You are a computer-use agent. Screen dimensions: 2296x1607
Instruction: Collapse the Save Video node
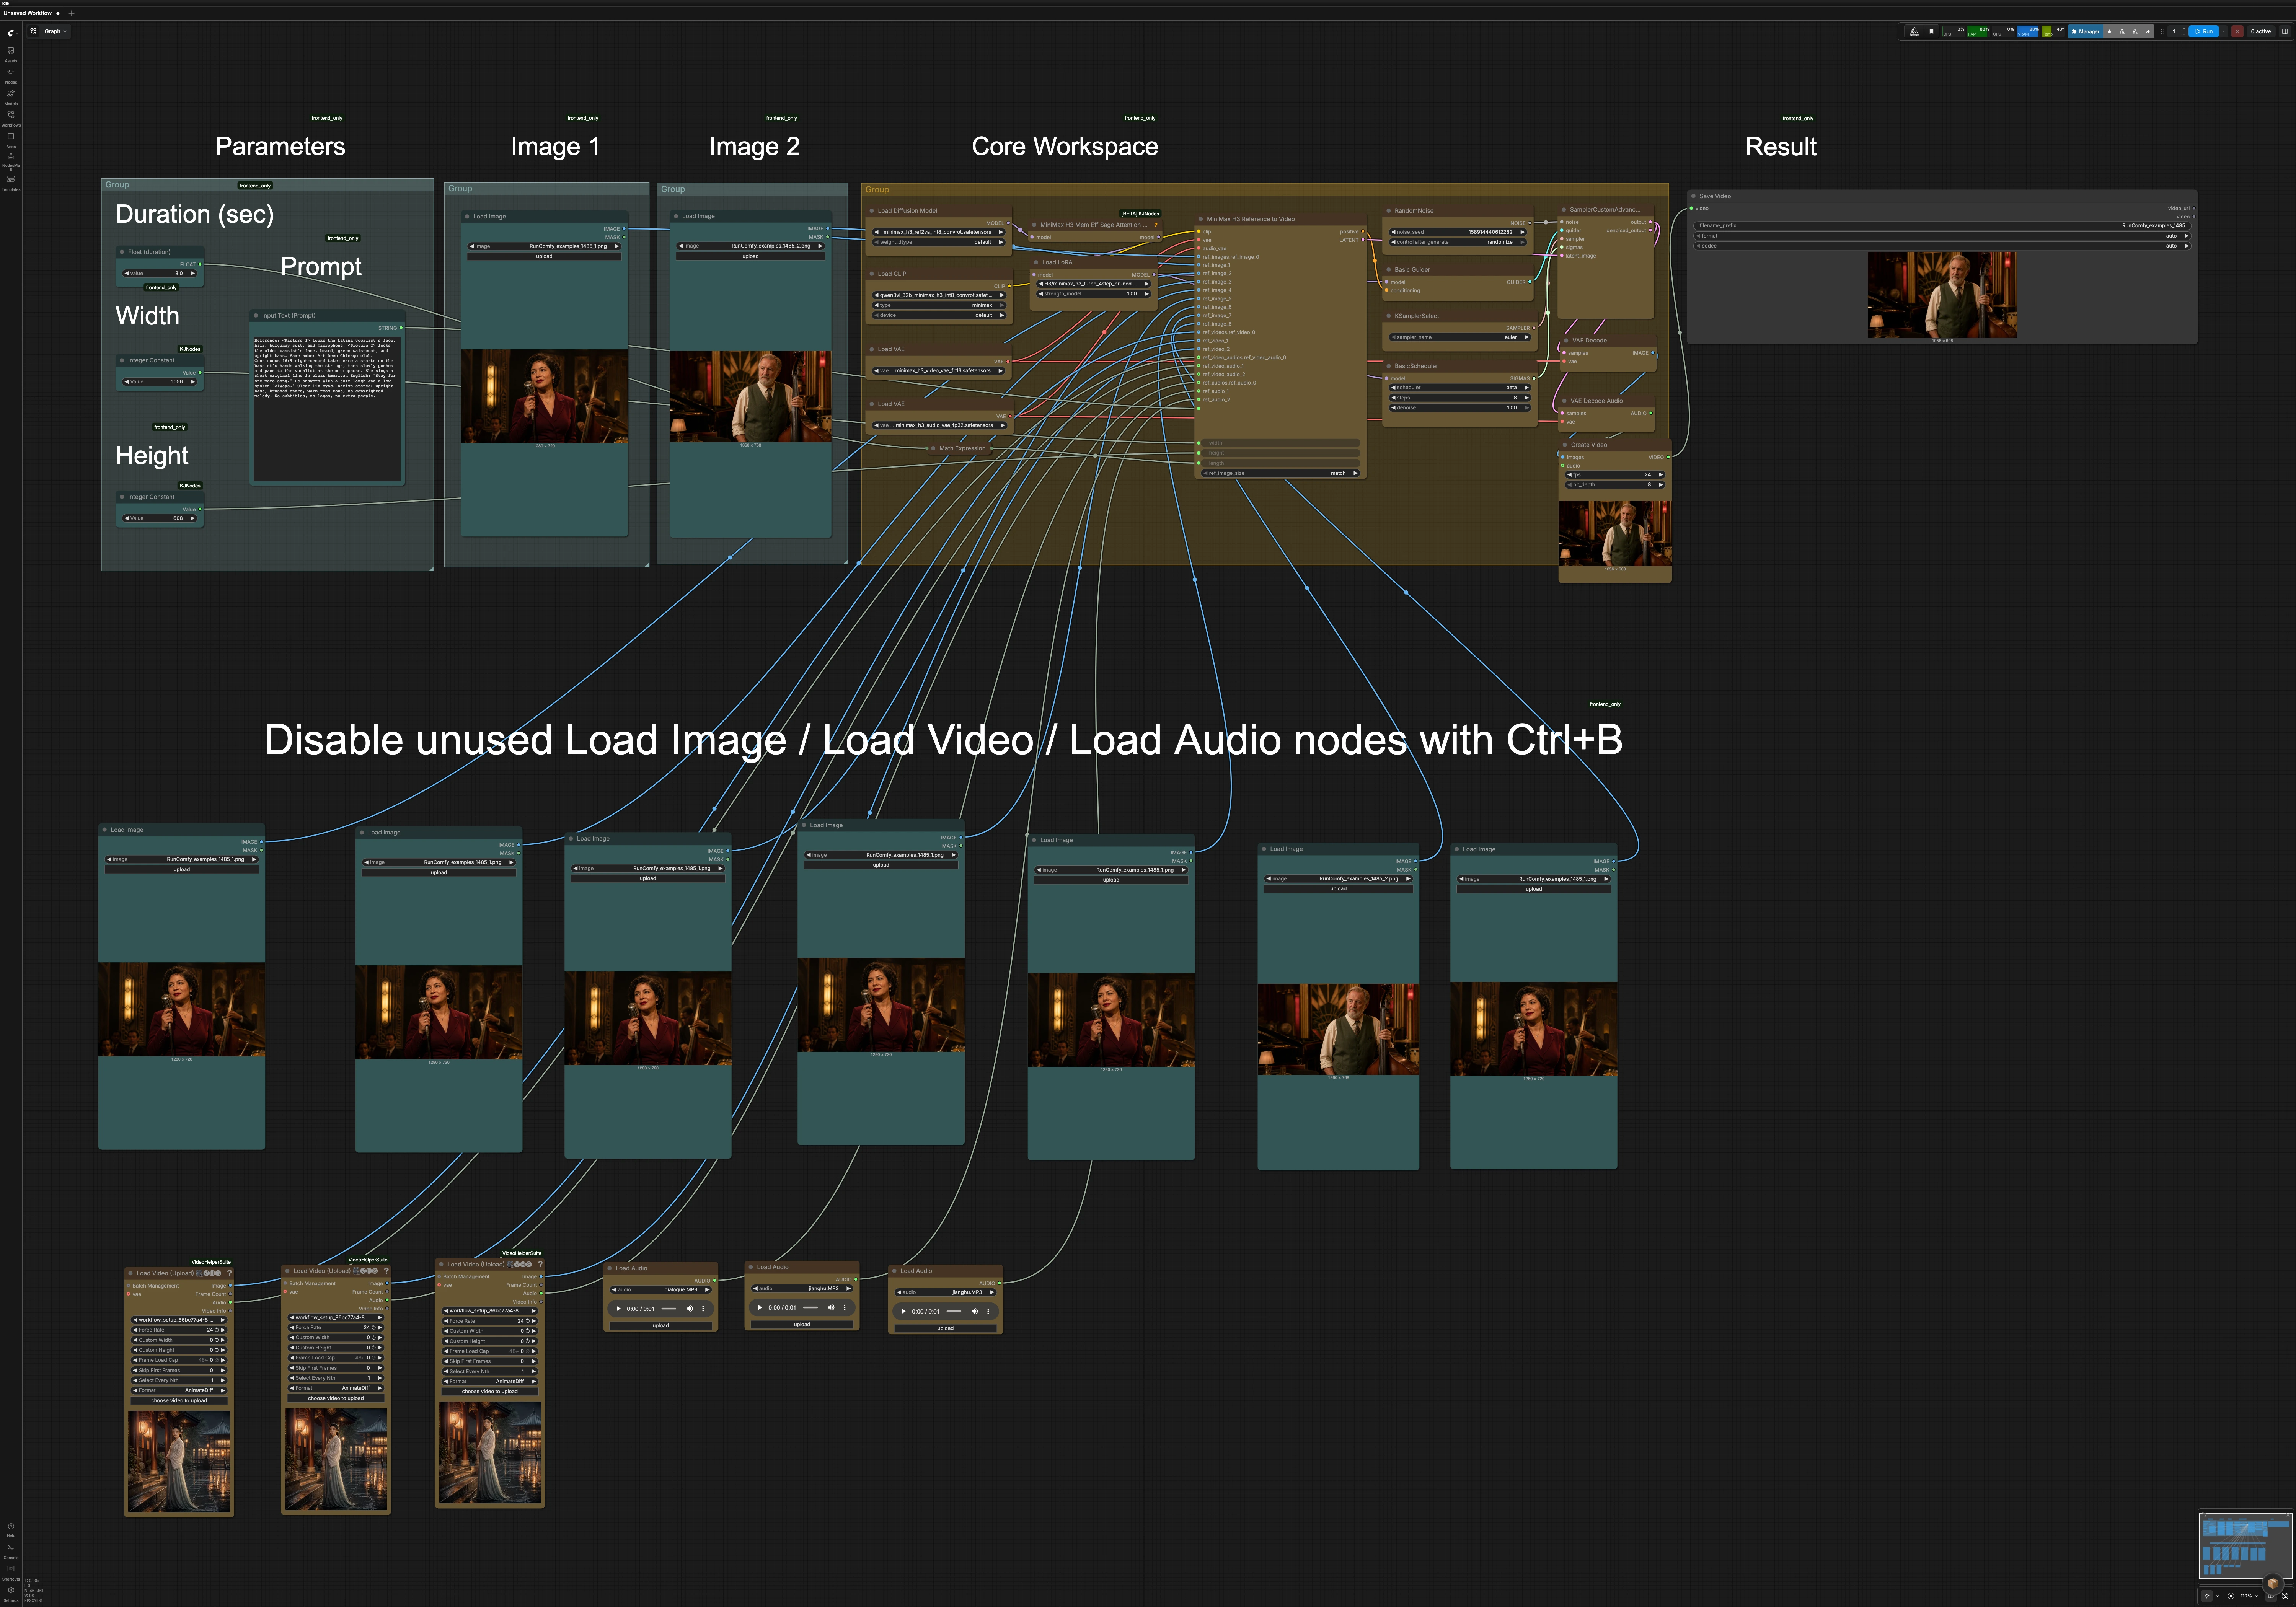(1693, 196)
